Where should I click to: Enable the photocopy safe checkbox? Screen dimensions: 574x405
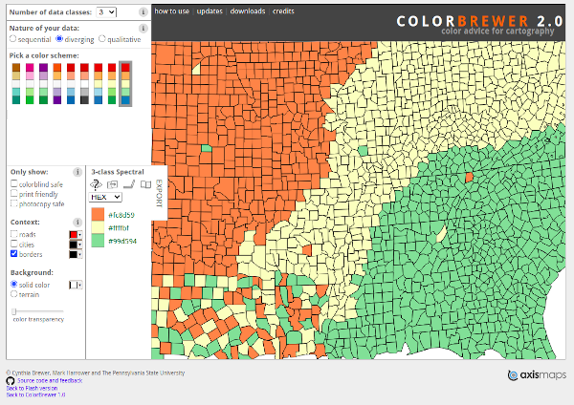(14, 203)
